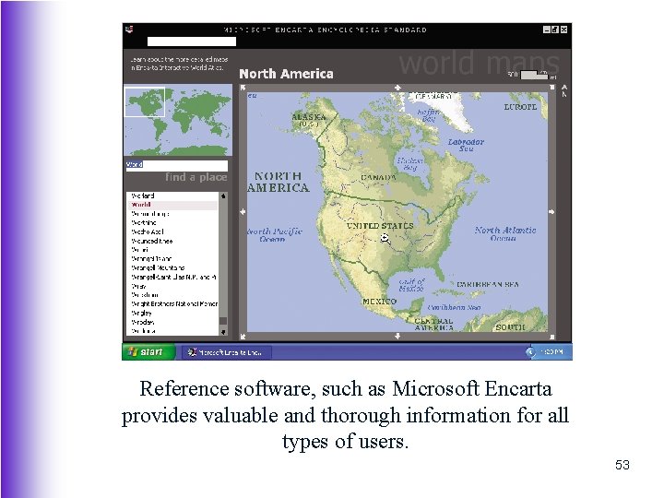This screenshot has height=498, width=664.
Task: Click the Learn about Interactive World Atlas text
Action: tap(179, 64)
